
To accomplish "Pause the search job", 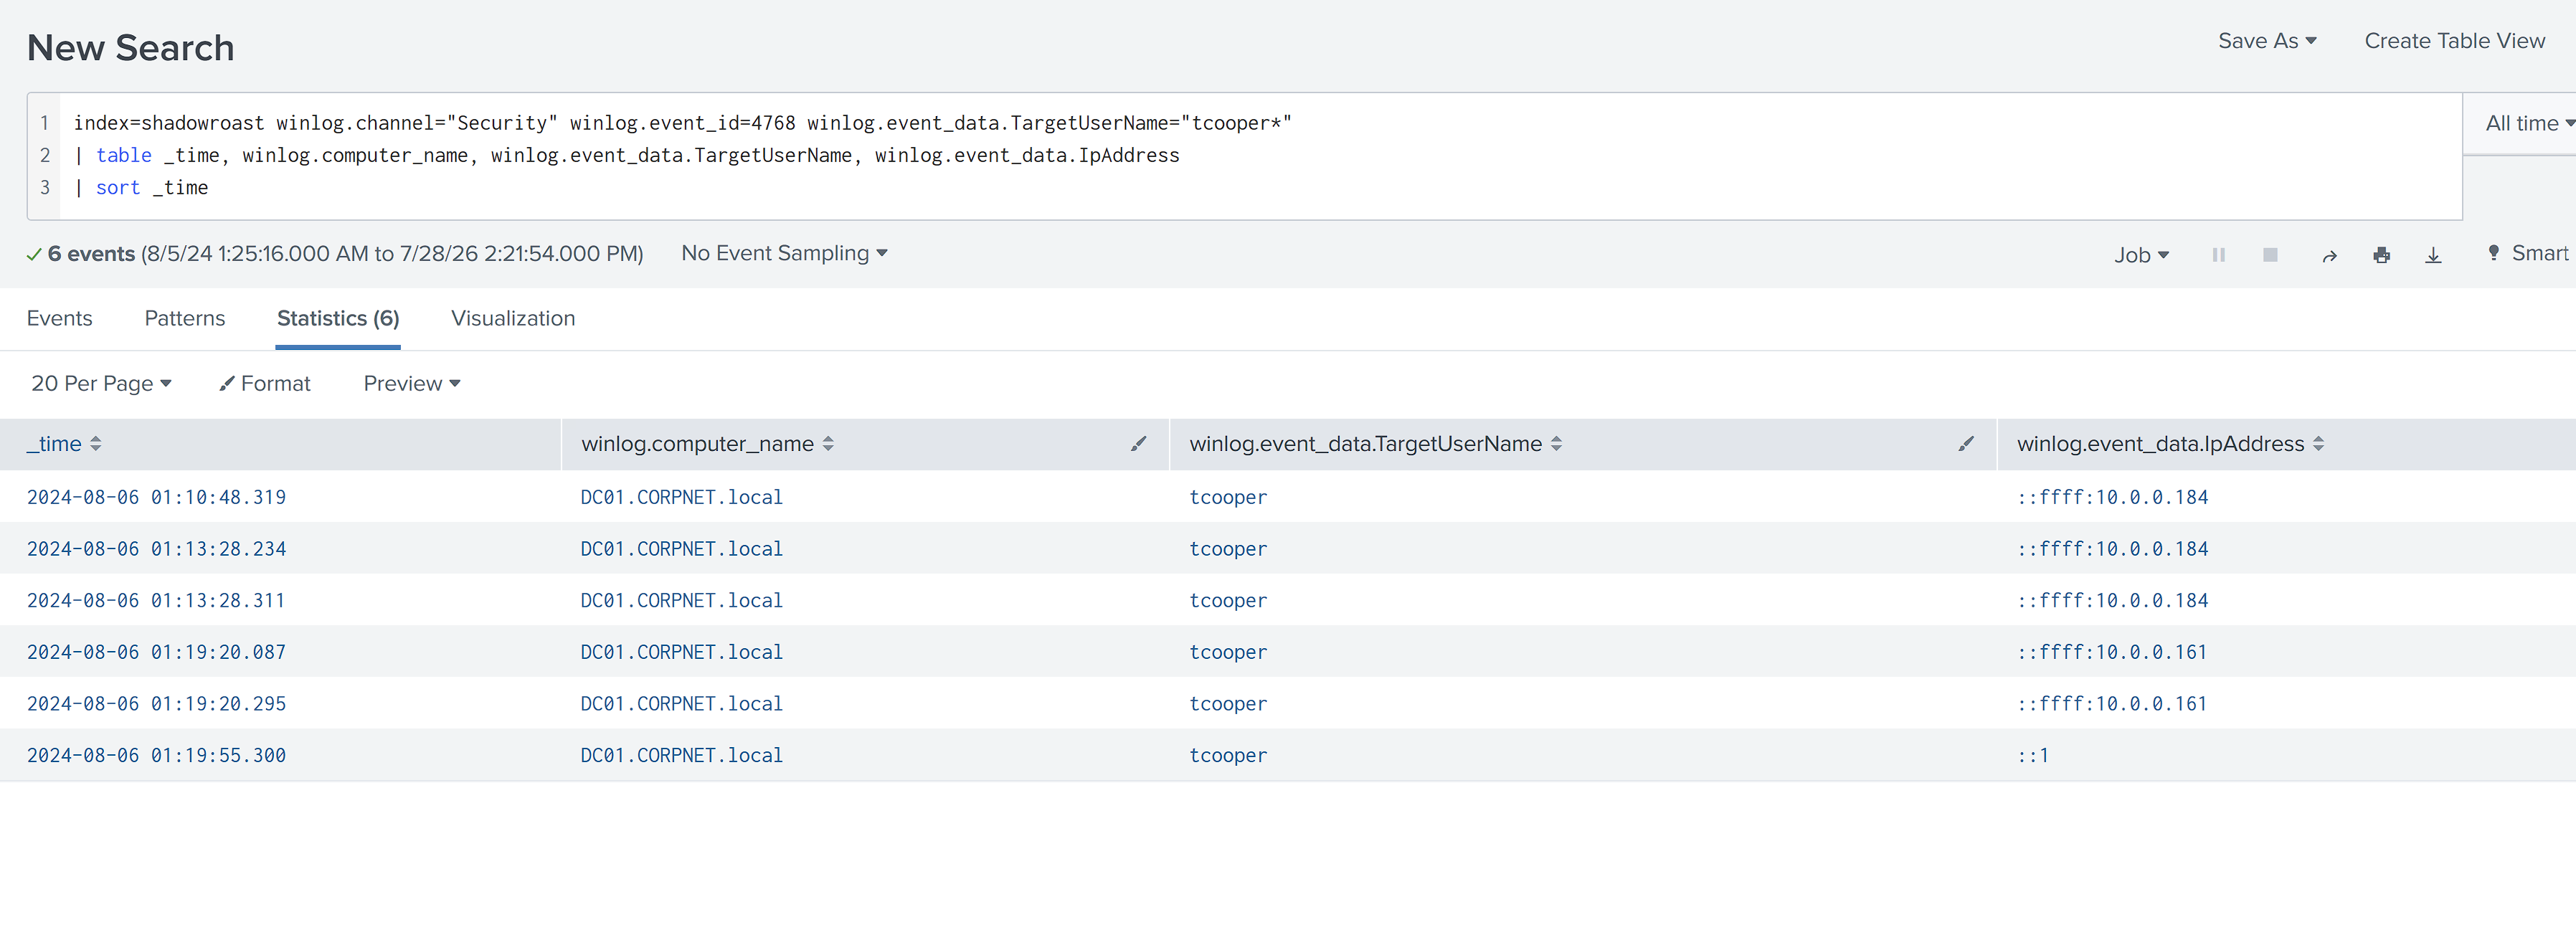I will click(2218, 255).
